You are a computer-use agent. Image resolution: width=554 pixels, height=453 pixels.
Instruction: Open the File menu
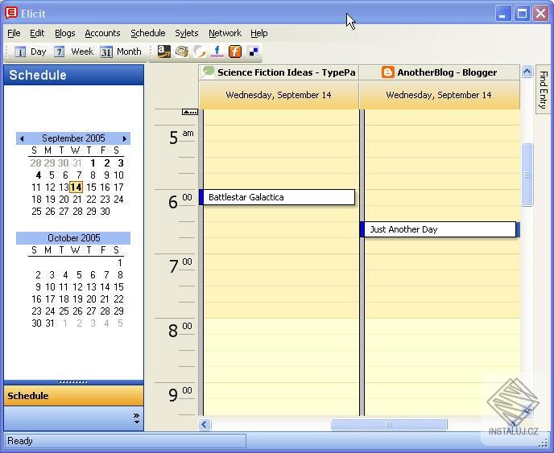point(14,33)
